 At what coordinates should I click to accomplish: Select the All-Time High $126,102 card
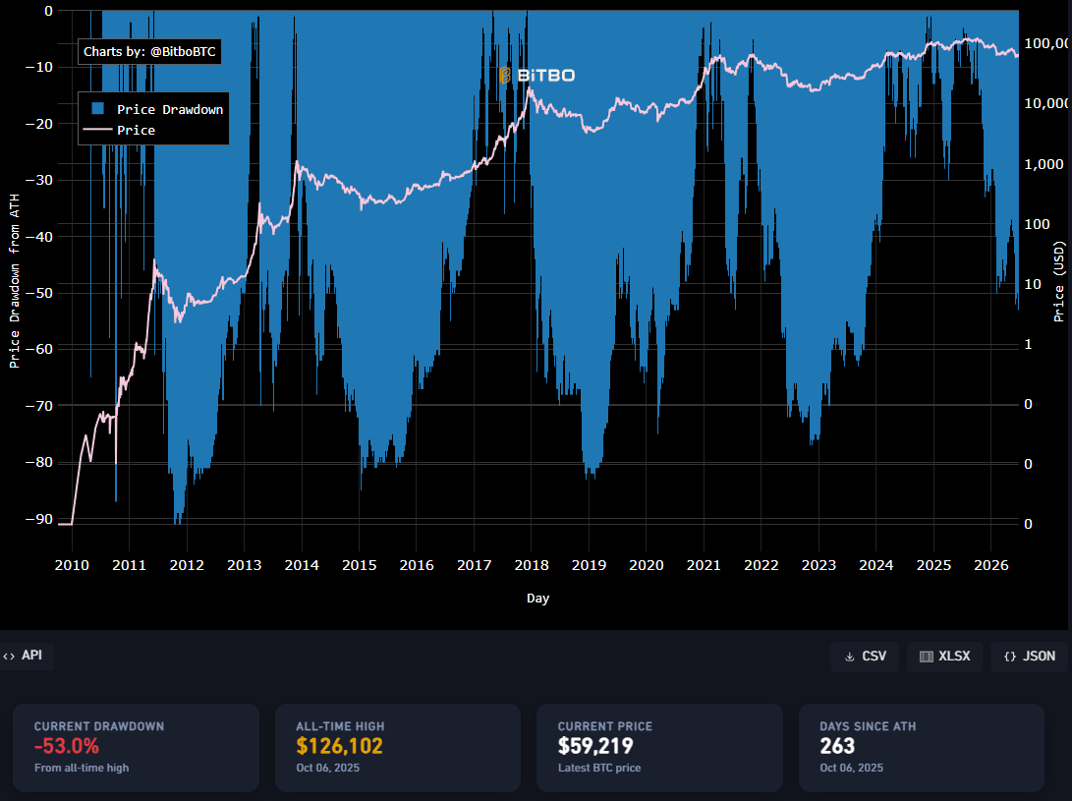point(398,748)
